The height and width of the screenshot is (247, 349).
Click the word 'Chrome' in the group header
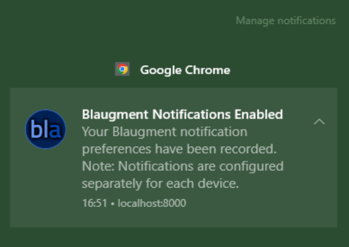pyautogui.click(x=207, y=70)
